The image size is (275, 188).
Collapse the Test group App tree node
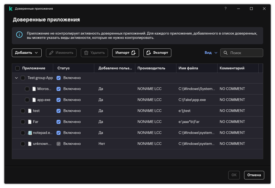tap(16, 78)
